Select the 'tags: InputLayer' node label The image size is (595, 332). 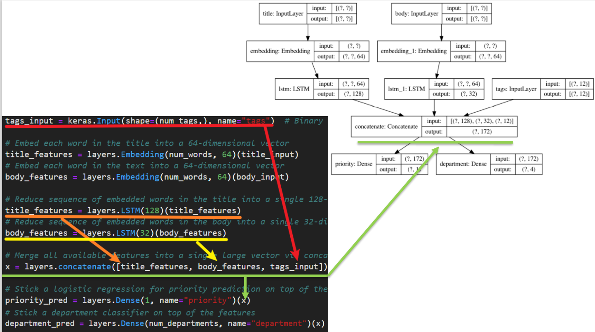516,89
